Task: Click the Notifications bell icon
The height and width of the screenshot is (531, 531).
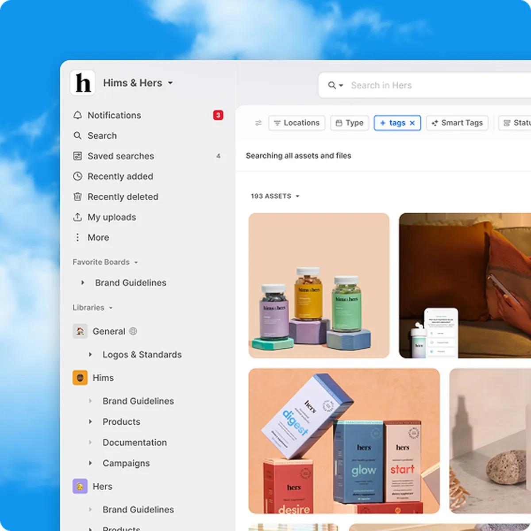Action: pyautogui.click(x=77, y=115)
